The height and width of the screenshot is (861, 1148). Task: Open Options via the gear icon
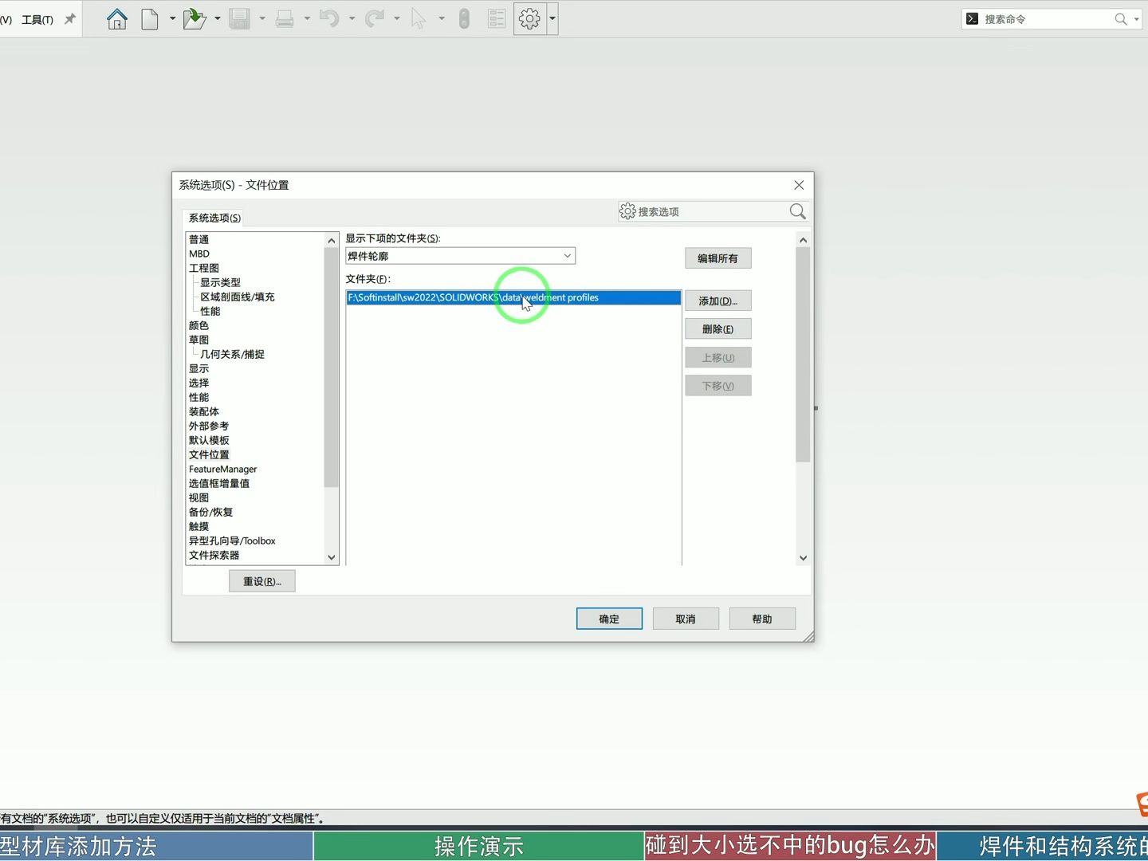[x=529, y=18]
